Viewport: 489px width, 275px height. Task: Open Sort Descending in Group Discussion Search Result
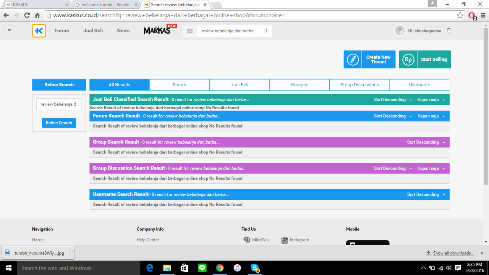coord(393,168)
